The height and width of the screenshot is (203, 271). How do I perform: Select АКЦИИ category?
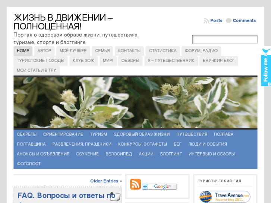click(x=146, y=154)
